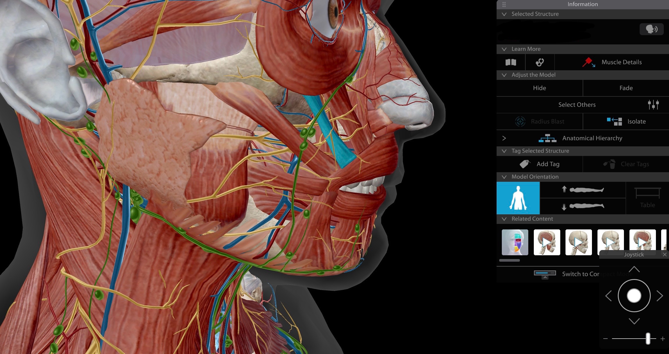Rotate model right with joystick arrow

[x=660, y=296]
